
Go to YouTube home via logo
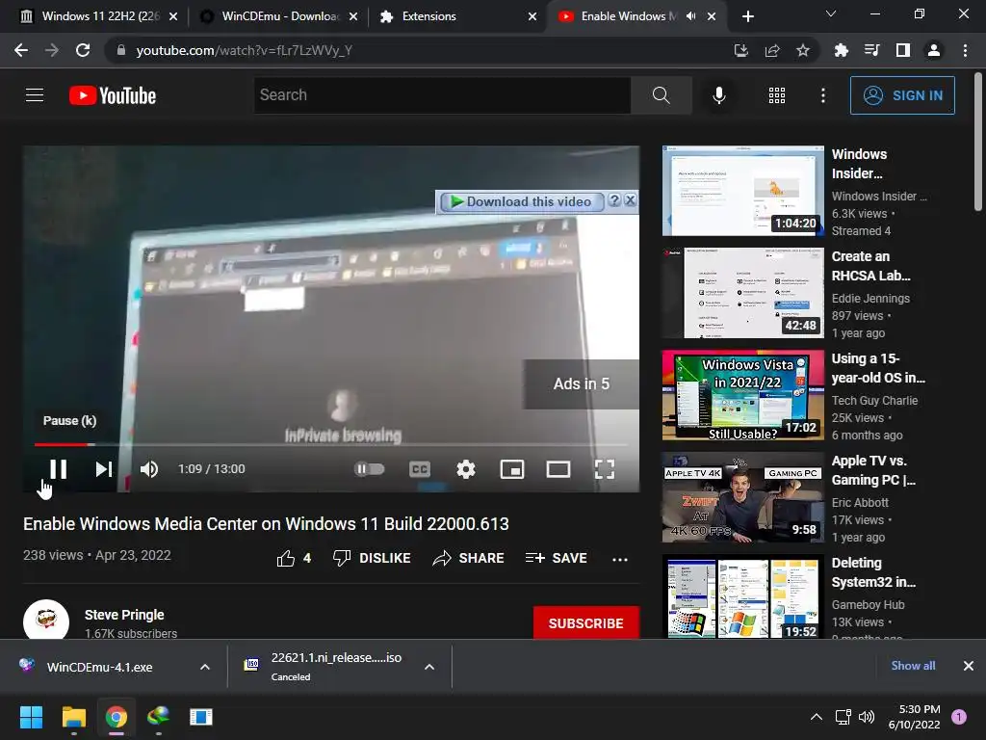point(113,95)
